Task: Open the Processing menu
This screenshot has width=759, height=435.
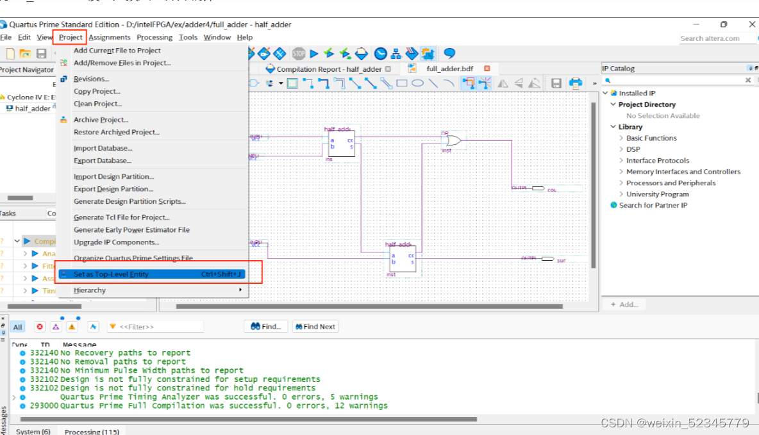Action: click(x=154, y=37)
